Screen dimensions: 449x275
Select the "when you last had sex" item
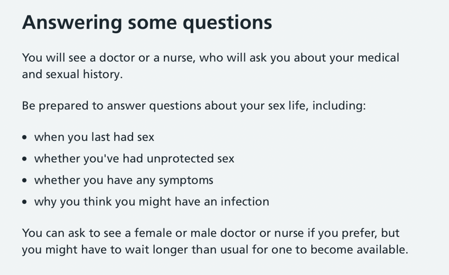(94, 137)
